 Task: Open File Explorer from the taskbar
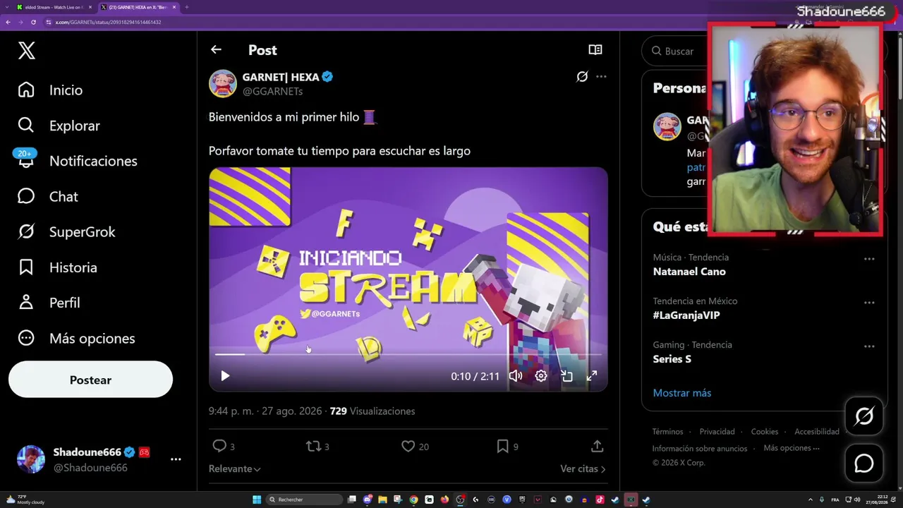pyautogui.click(x=382, y=500)
